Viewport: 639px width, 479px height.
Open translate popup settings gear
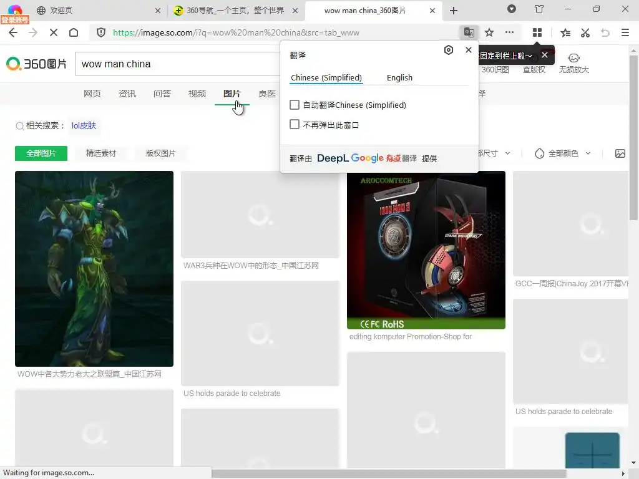tap(449, 50)
